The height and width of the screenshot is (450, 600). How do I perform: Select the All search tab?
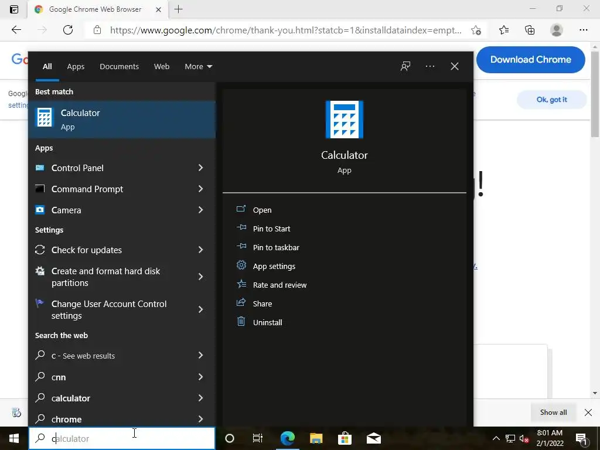(x=47, y=67)
